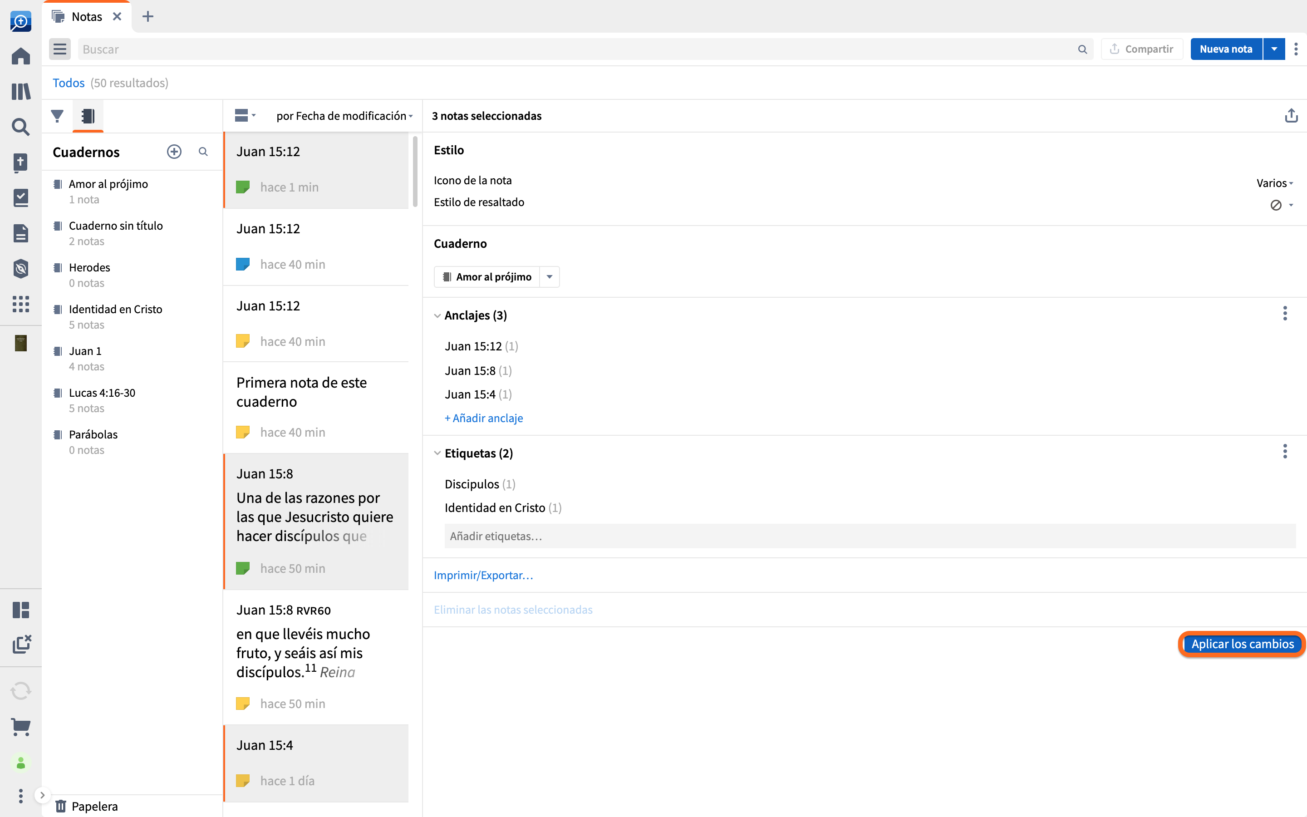Click the notes list scrollbar
This screenshot has width=1307, height=817.
tap(415, 171)
